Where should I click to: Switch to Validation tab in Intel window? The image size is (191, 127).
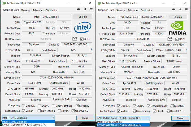[x=52, y=10]
